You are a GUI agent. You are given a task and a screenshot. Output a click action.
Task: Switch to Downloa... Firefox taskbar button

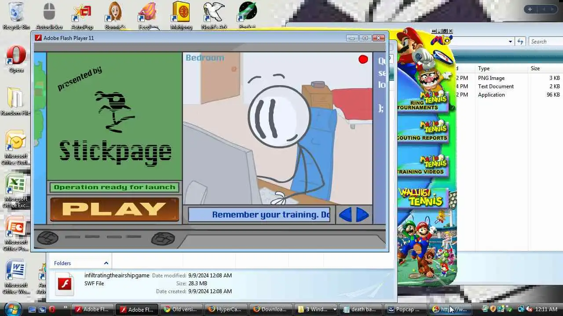click(x=271, y=309)
